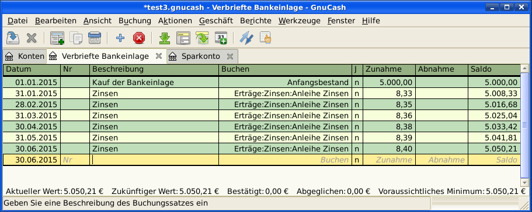Image resolution: width=532 pixels, height=212 pixels.
Task: Click the Saldo column header
Action: (x=494, y=69)
